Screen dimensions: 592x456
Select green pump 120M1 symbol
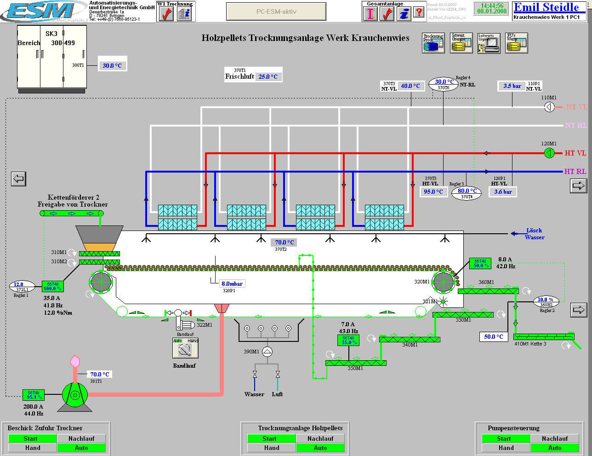coord(549,153)
